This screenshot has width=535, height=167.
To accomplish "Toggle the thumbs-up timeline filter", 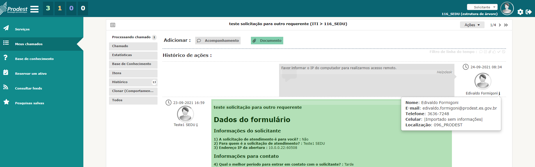I will point(494,52).
